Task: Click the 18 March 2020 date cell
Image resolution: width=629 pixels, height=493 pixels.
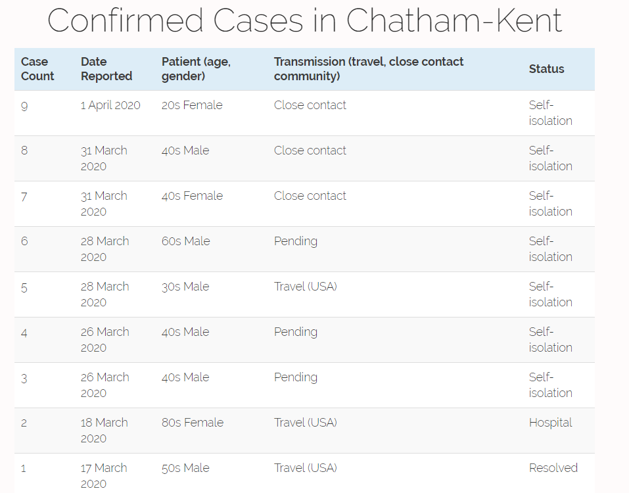Action: point(105,431)
